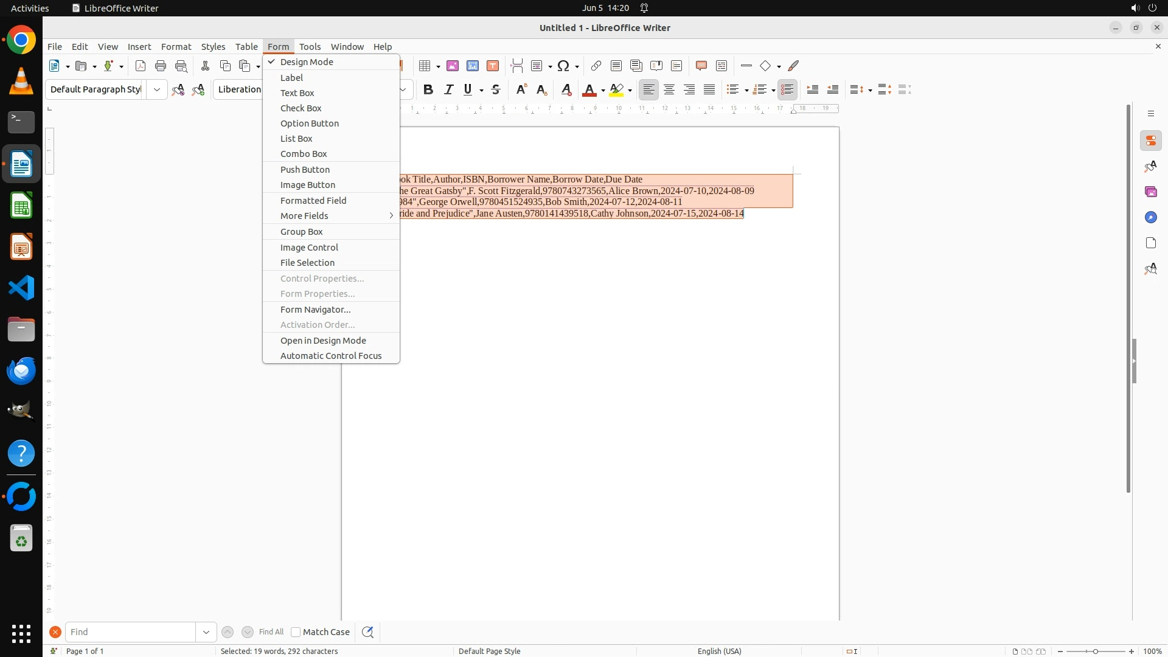Click the Center alignment icon
The height and width of the screenshot is (657, 1168).
(x=669, y=90)
